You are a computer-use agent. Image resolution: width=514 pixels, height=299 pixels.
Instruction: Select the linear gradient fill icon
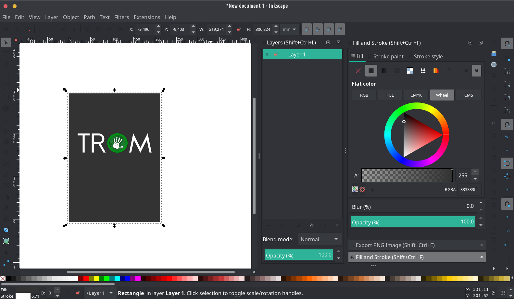[384, 71]
